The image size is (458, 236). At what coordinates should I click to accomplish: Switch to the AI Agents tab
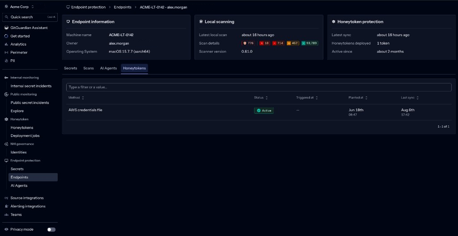108,68
